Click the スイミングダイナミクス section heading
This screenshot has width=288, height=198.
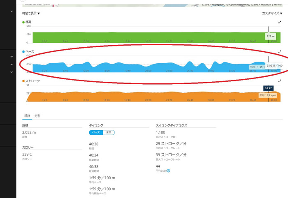172,125
